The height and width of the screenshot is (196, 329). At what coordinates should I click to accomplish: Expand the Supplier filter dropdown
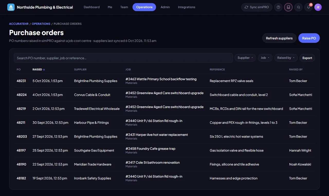coord(245,58)
